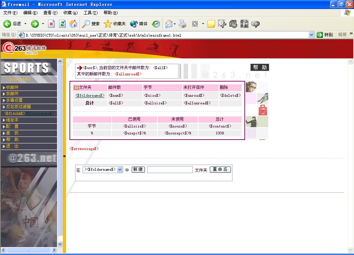Click the woman with sunglasses thumbnail
The height and width of the screenshot is (255, 354).
coord(251,87)
